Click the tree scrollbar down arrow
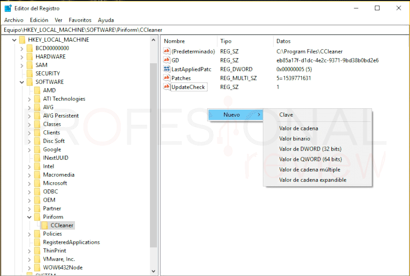The image size is (410, 276). 154,271
